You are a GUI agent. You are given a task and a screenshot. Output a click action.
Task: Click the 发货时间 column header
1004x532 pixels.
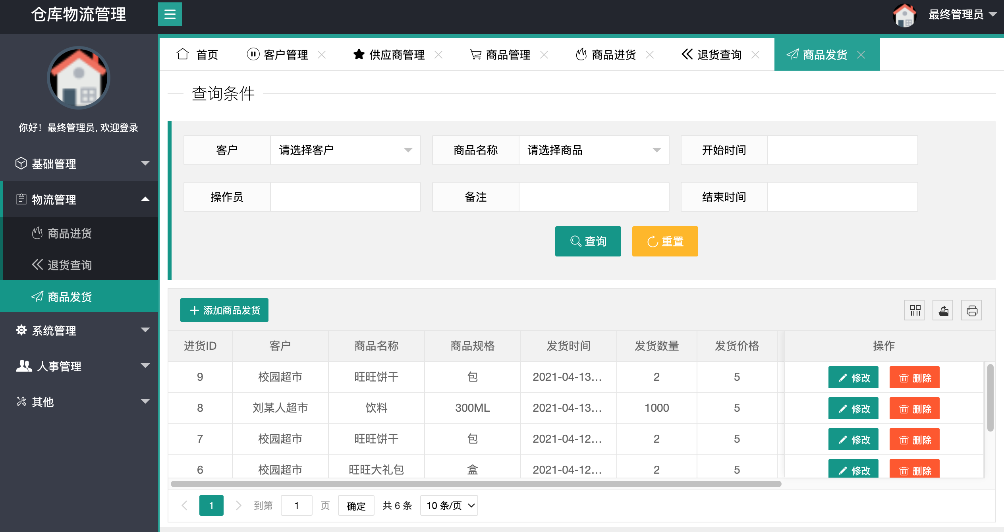click(x=568, y=346)
